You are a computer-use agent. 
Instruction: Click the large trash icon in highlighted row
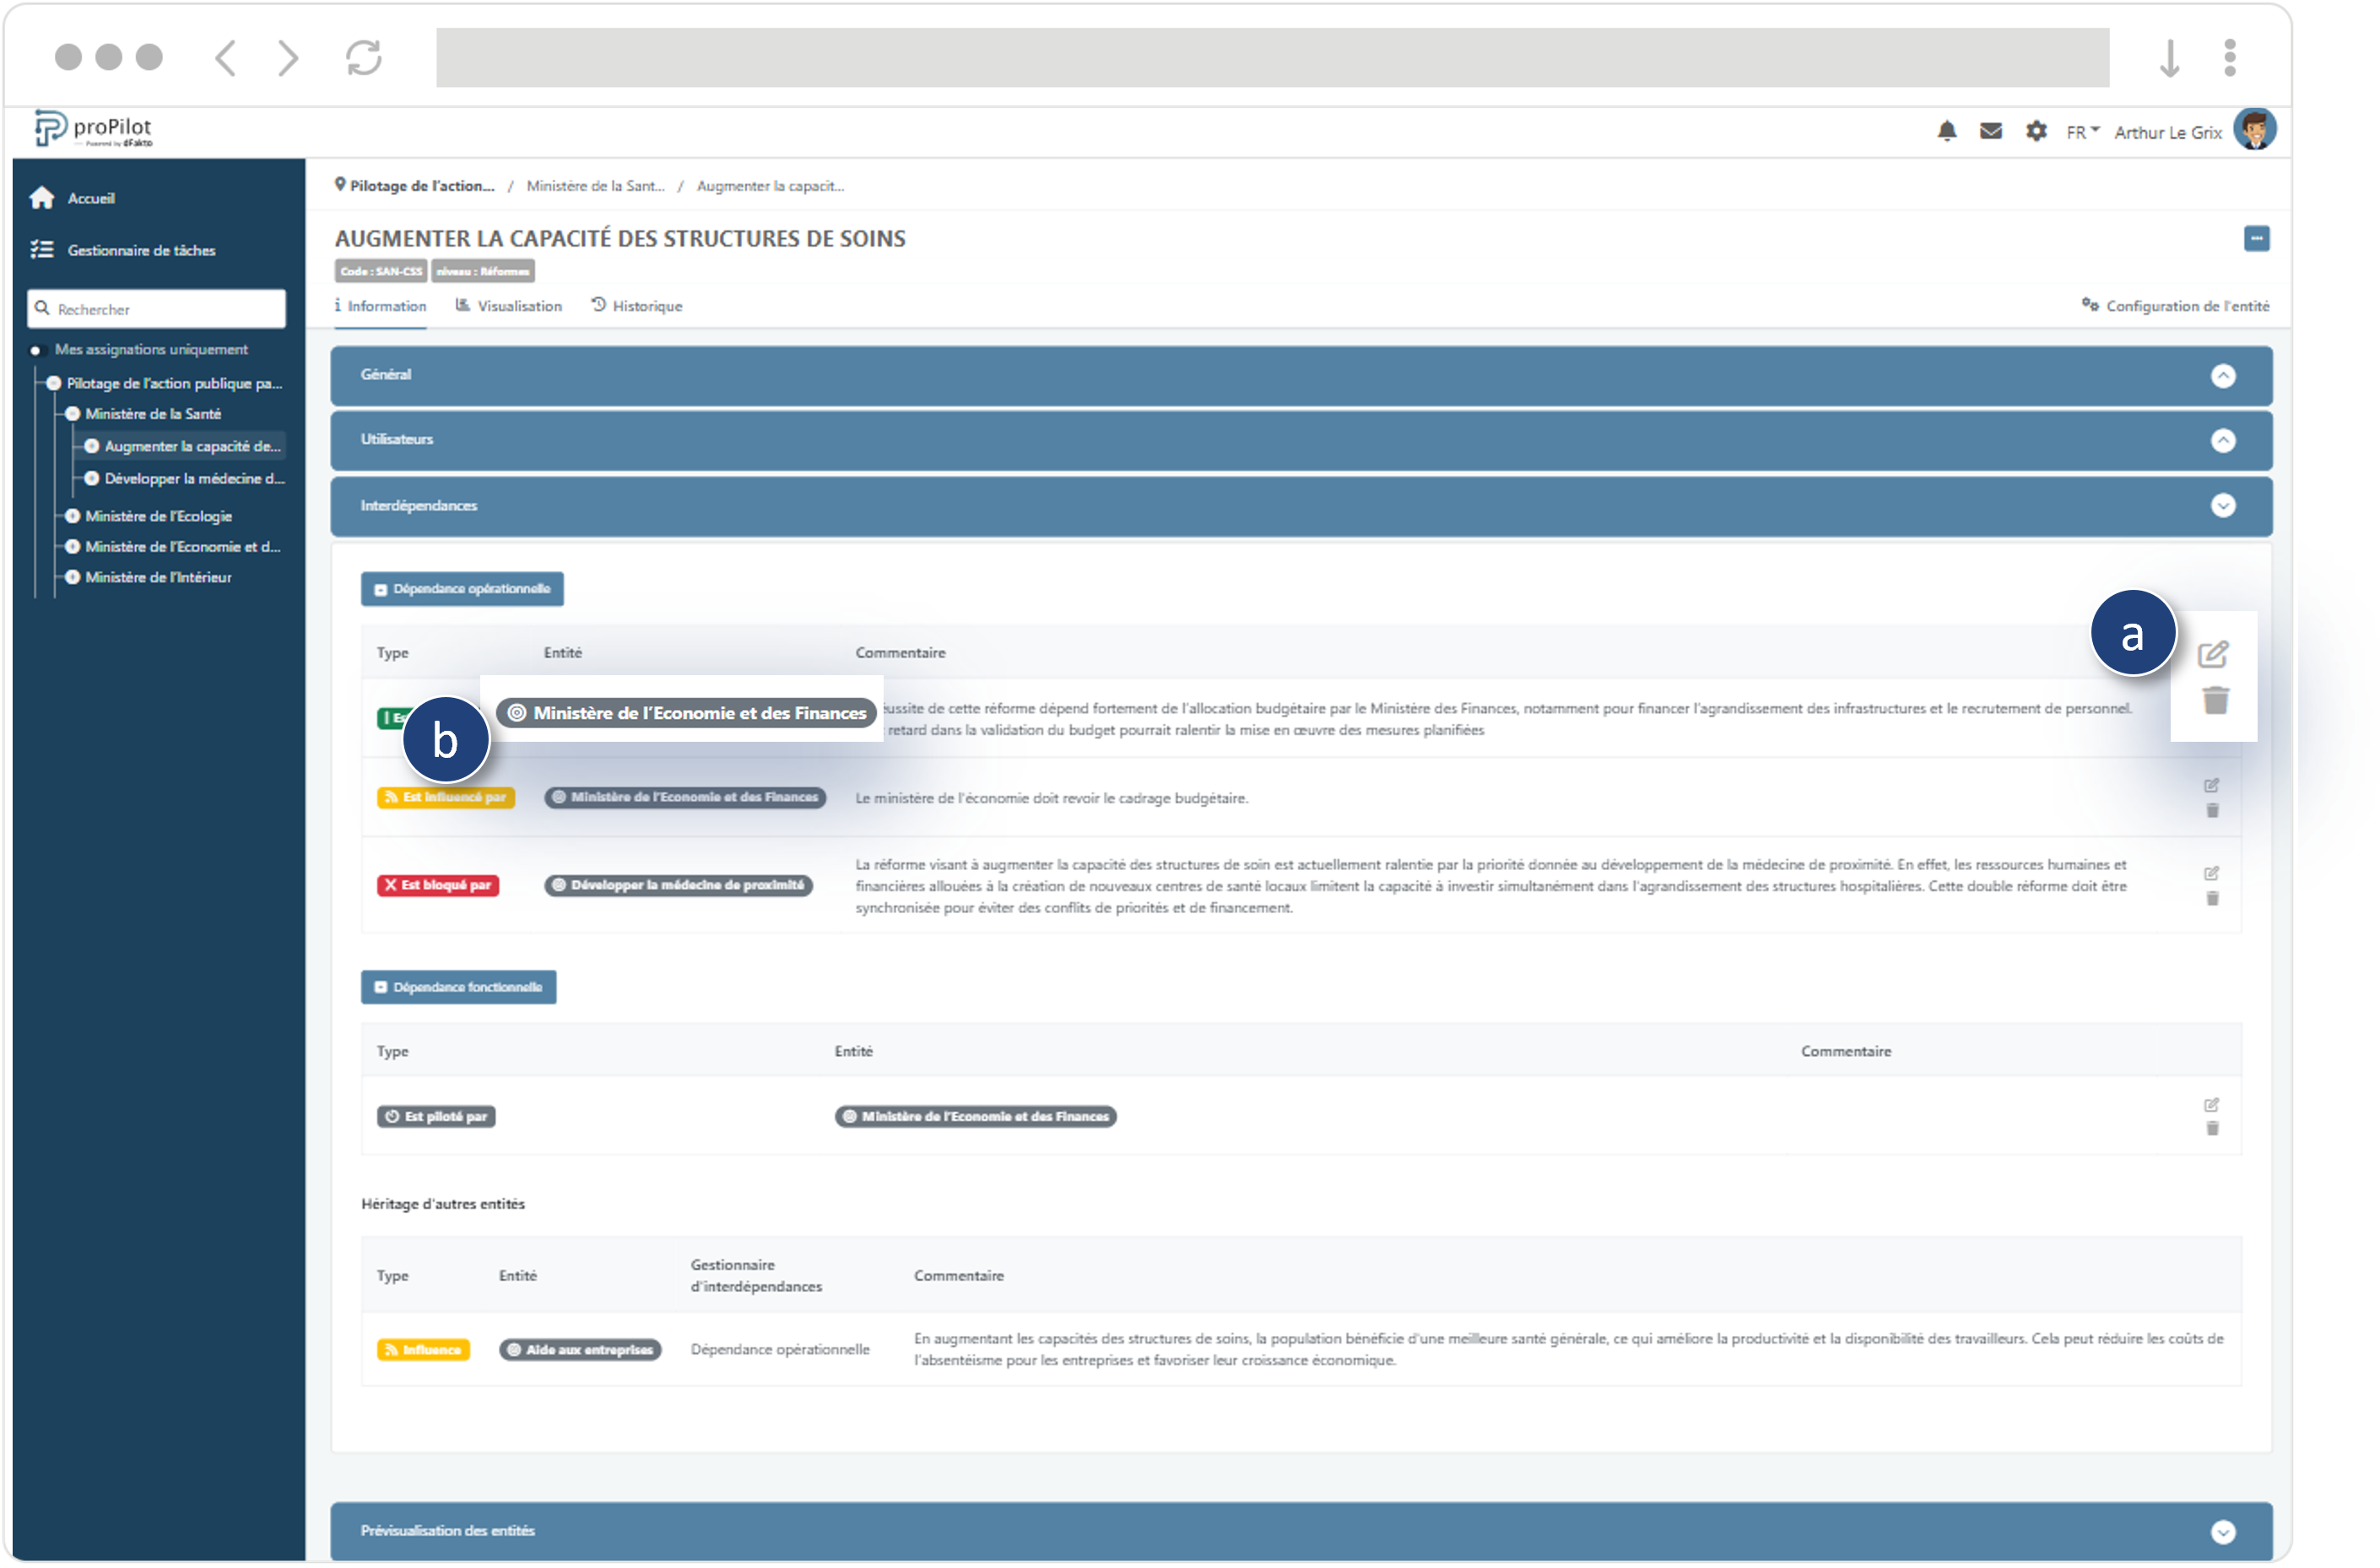click(2215, 700)
